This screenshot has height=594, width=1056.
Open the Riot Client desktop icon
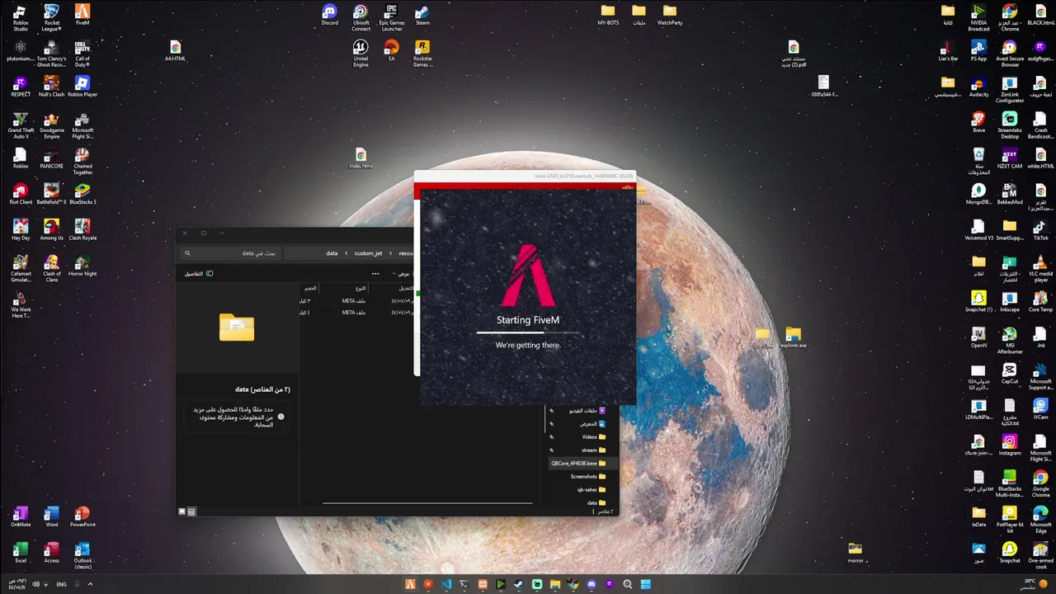click(x=21, y=195)
